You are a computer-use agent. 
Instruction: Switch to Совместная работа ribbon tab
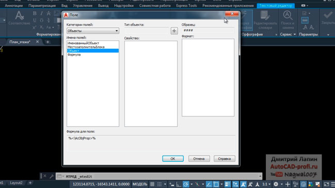(155, 6)
